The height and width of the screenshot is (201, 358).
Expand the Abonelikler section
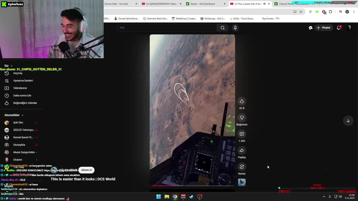coord(14,115)
